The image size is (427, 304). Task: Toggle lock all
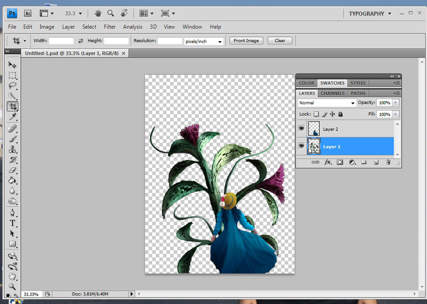point(340,114)
